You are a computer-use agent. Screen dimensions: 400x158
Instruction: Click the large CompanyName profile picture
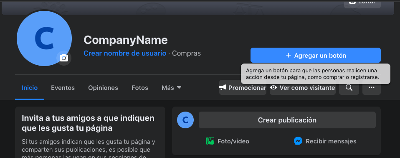click(44, 38)
